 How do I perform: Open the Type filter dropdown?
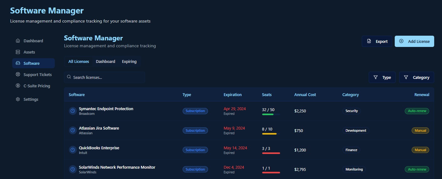[382, 77]
